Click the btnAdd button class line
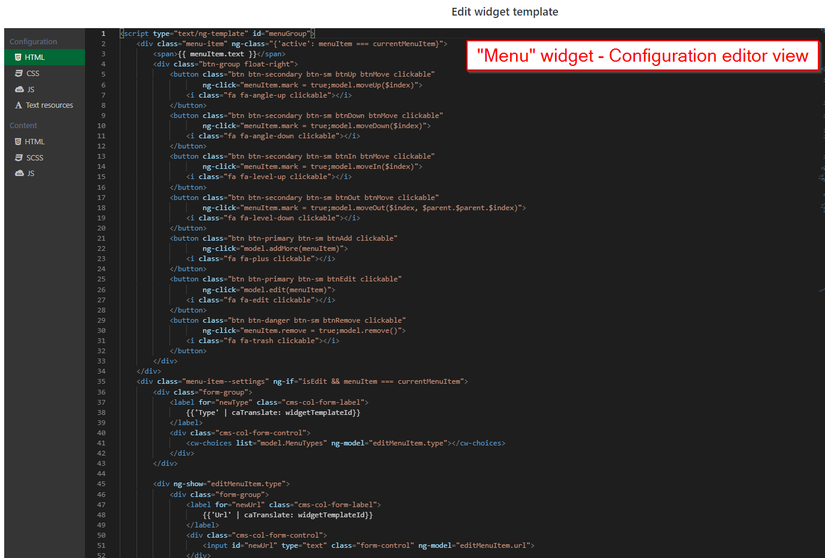825x558 pixels. pos(284,238)
